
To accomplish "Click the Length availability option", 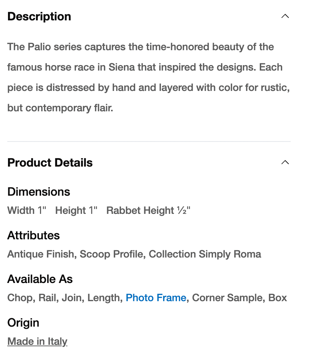I will point(105,298).
